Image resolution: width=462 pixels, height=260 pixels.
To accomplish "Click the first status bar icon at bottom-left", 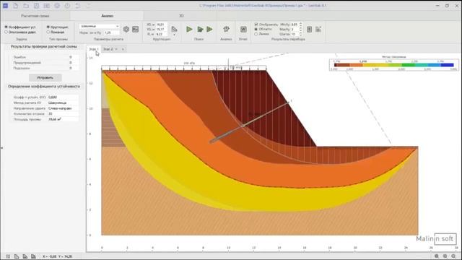I will pos(8,256).
